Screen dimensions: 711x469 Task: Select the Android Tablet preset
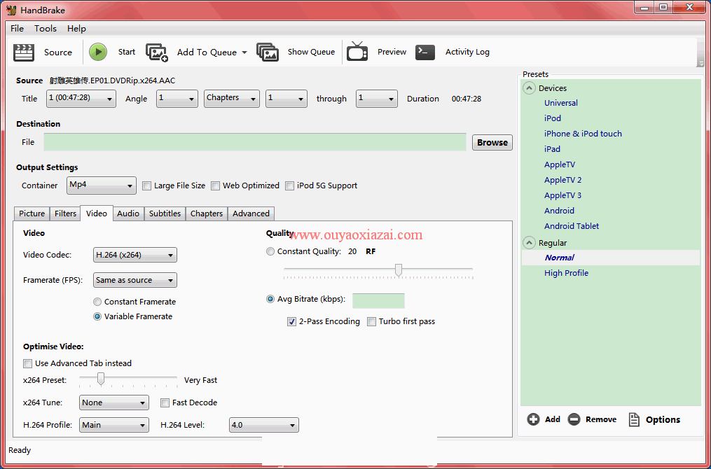(572, 227)
